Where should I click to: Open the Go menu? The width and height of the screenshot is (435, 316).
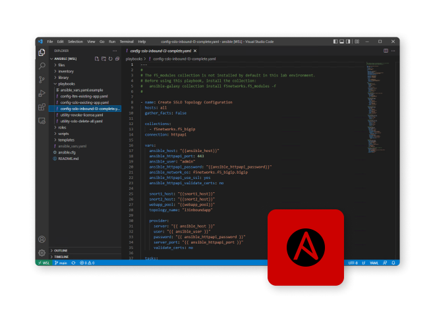pos(101,41)
